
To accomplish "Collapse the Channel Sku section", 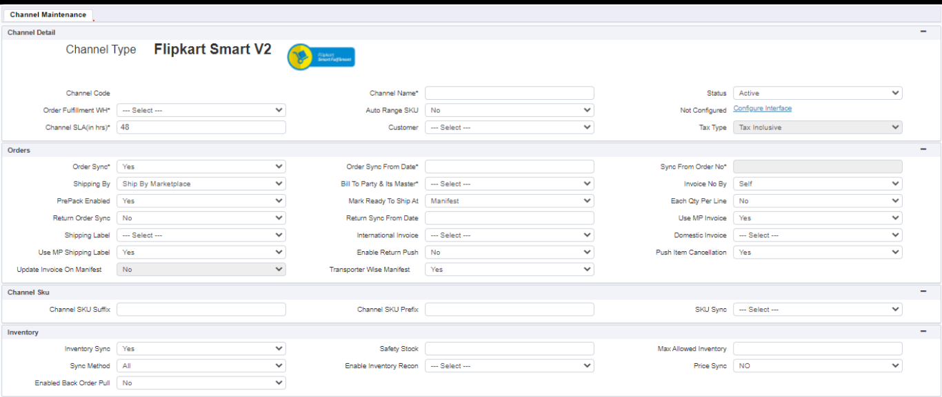I will coord(923,292).
